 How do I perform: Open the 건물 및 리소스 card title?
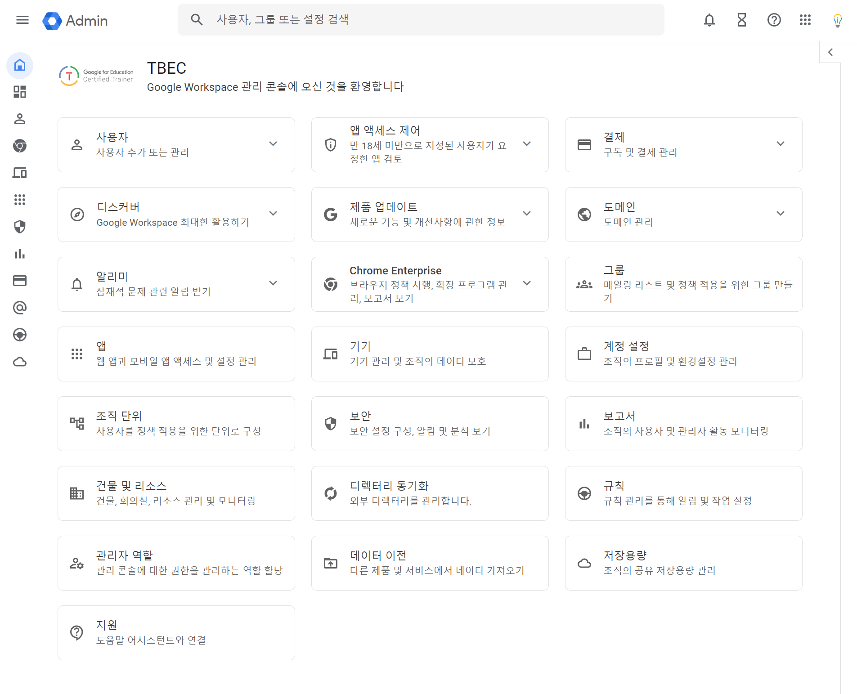[x=131, y=486]
